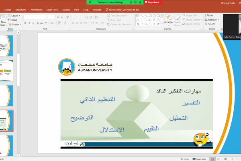Viewport: 241px width, 161px height.
Task: Start Slide Show from status bar icon
Action: [x=232, y=159]
